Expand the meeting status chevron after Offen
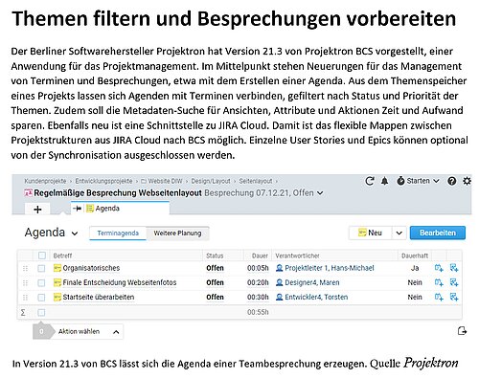 click(x=320, y=193)
